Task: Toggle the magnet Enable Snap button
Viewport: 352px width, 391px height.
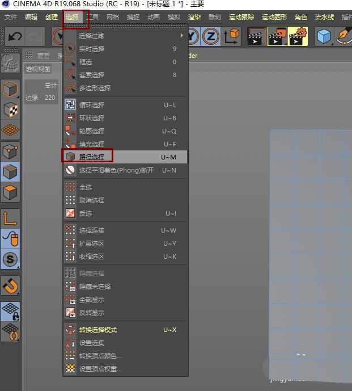Action: [11, 285]
